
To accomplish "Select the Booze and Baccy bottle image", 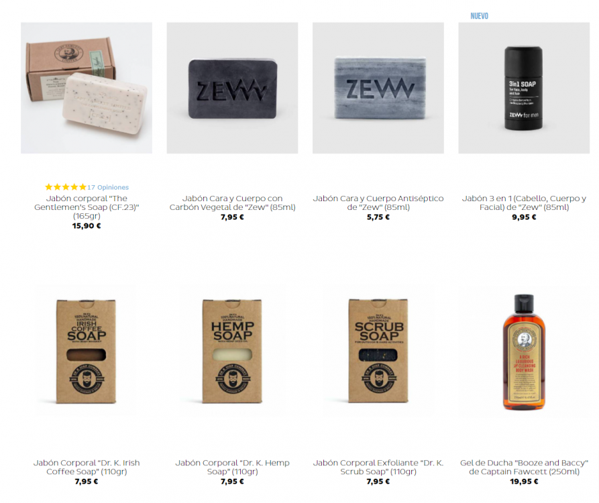I will tap(524, 351).
